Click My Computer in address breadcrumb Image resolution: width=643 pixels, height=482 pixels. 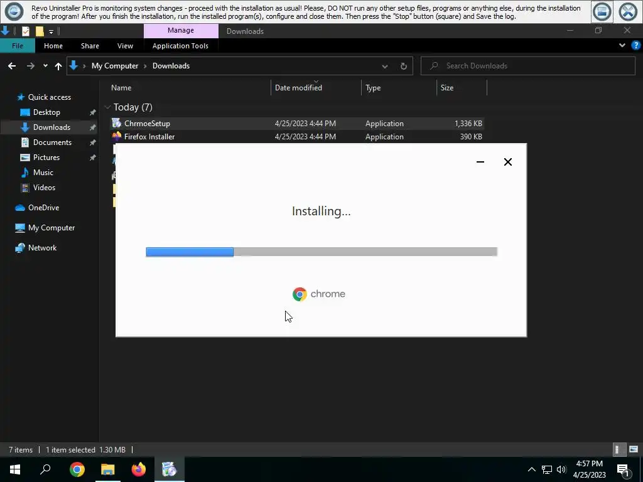(x=115, y=65)
